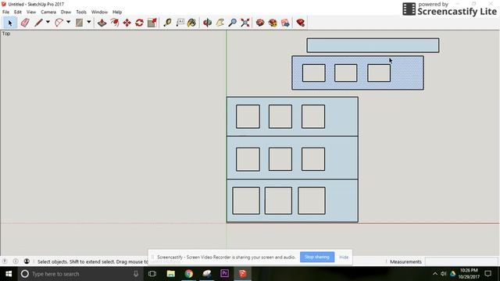Open the Edit menu
The image size is (500, 281).
18,12
